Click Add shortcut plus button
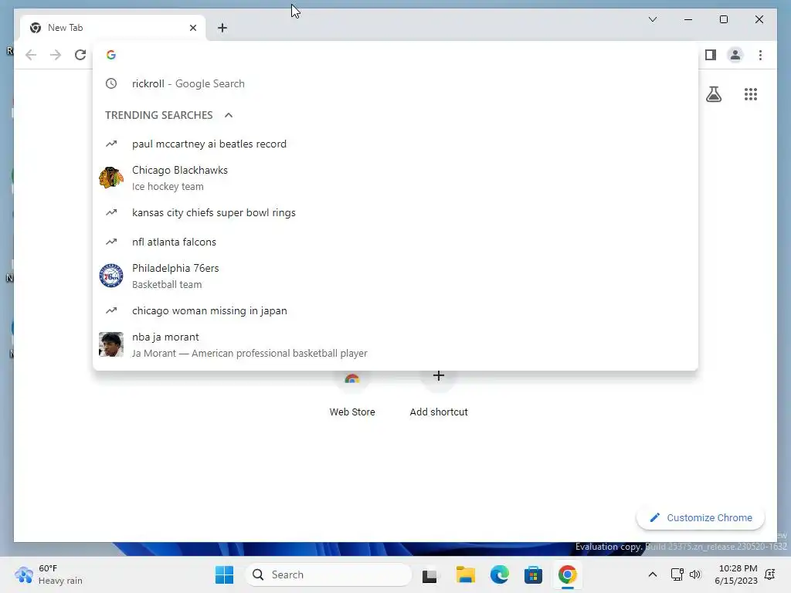 (439, 376)
